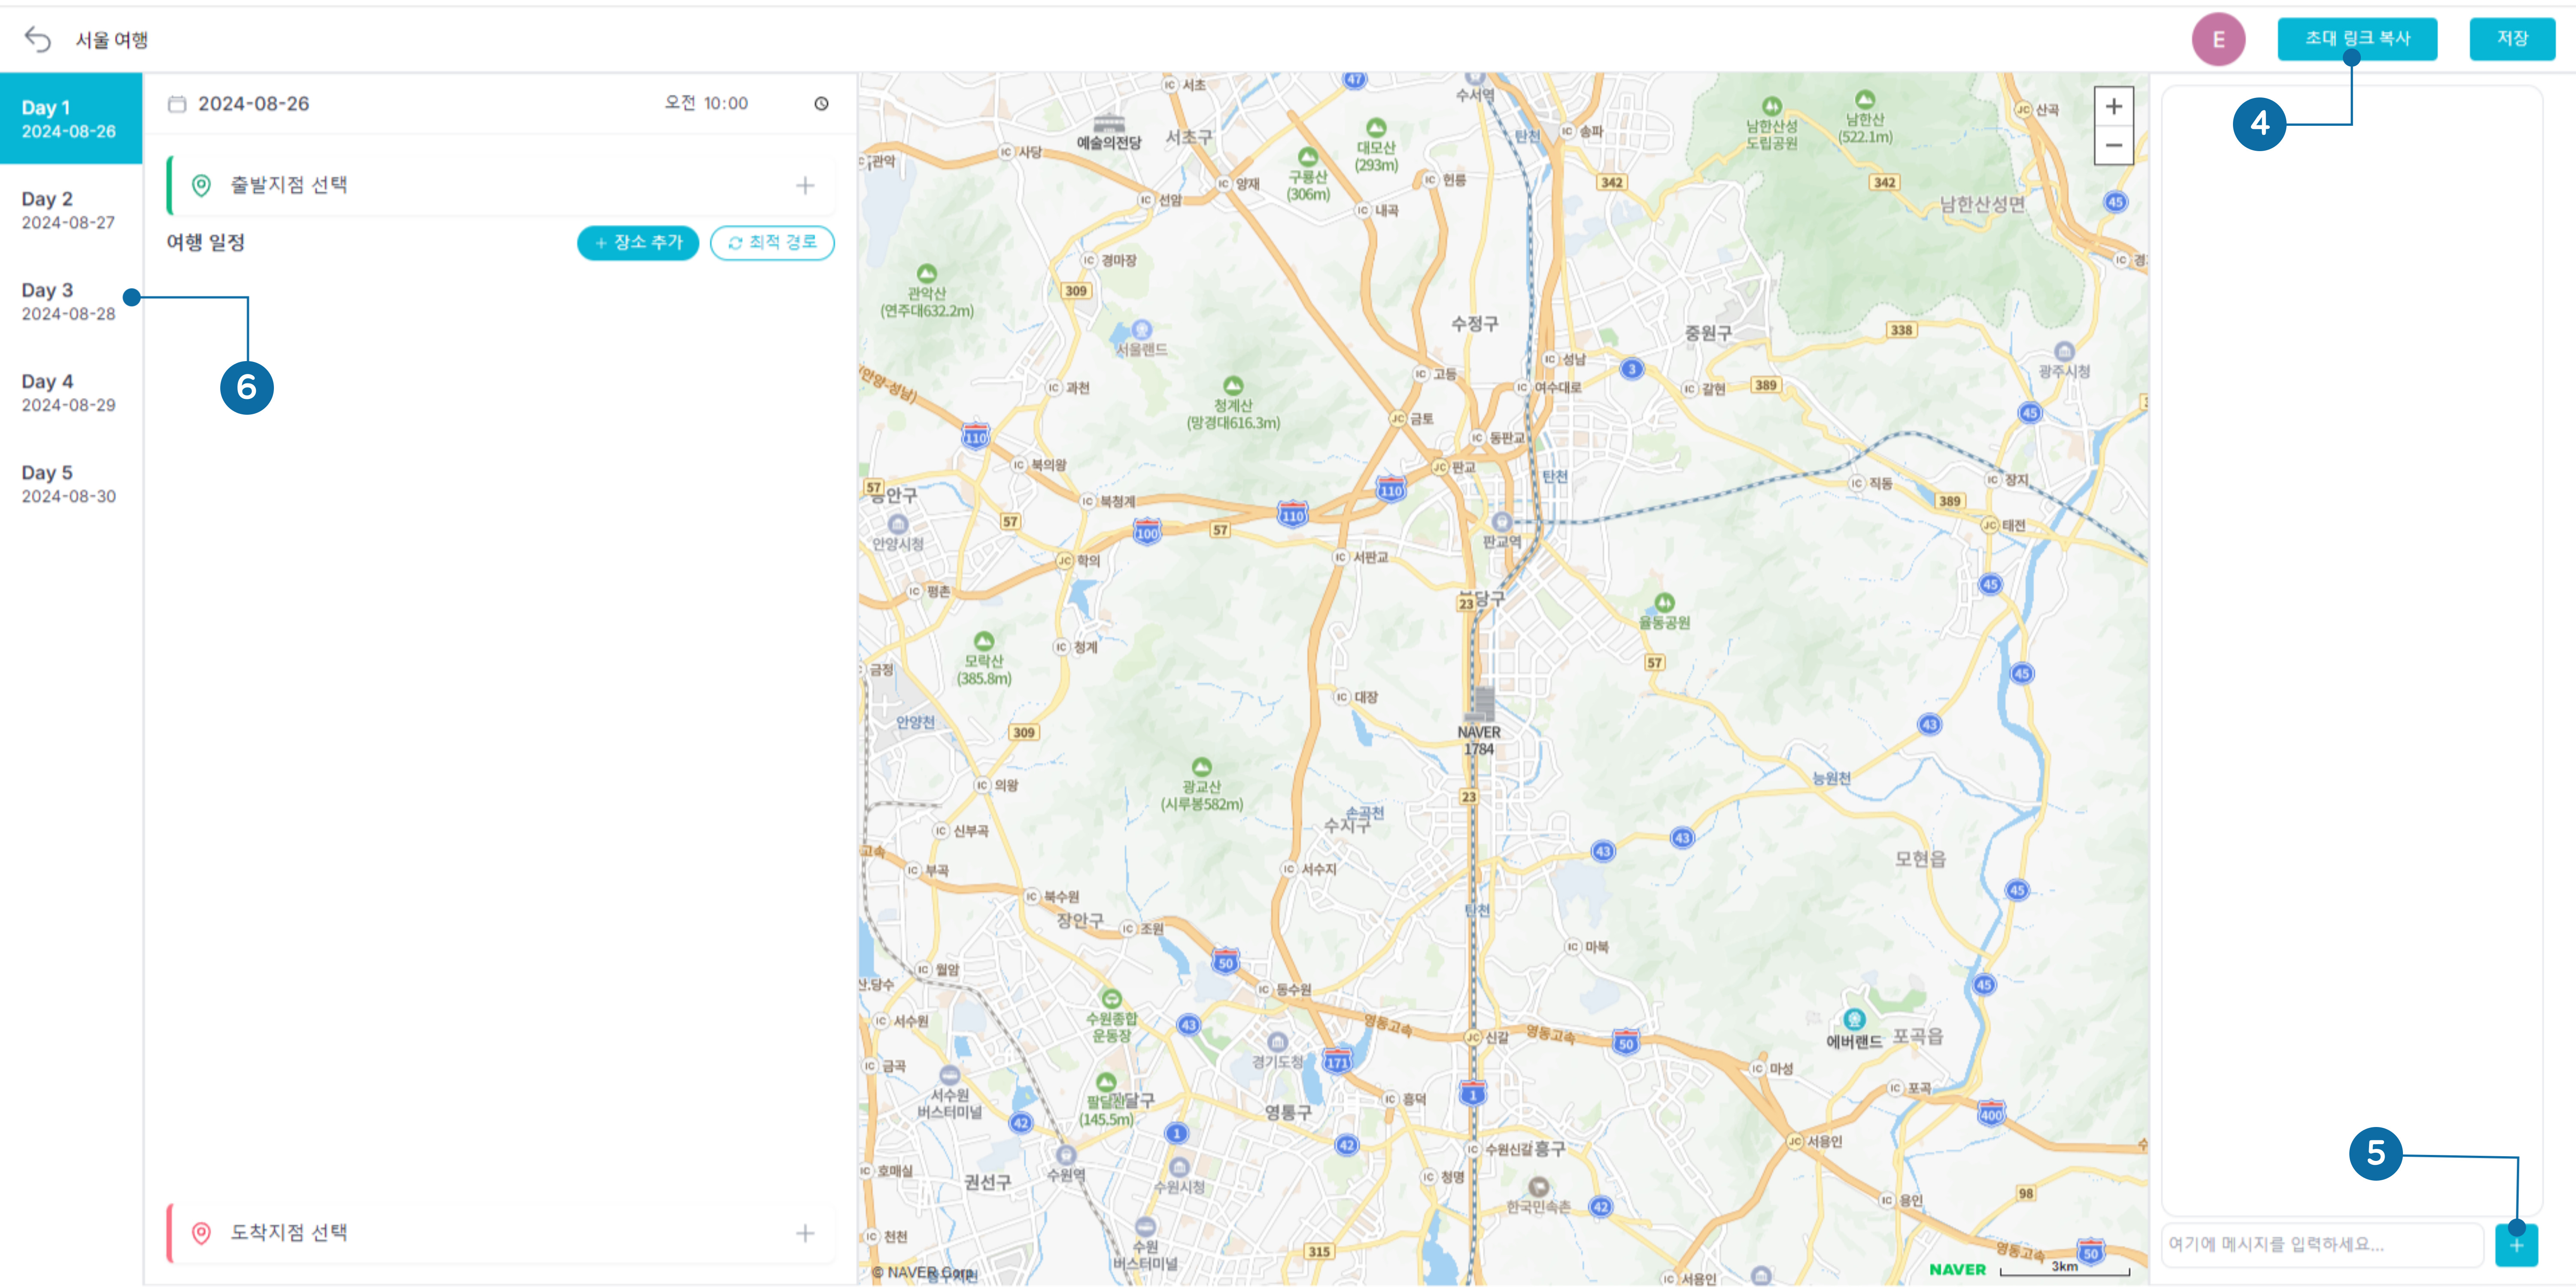Select the Day 1 tab

[71, 118]
